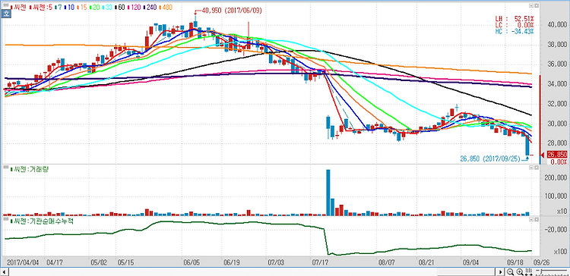570x276 pixels.
Task: Click the LH : 52.51% value
Action: pyautogui.click(x=515, y=18)
